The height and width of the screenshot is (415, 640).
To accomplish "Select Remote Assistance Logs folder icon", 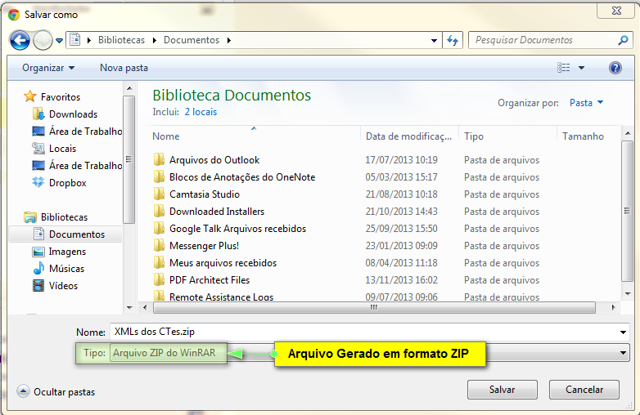I will point(159,295).
